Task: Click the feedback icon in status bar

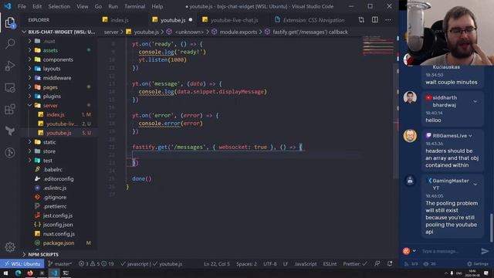Action: [x=377, y=263]
